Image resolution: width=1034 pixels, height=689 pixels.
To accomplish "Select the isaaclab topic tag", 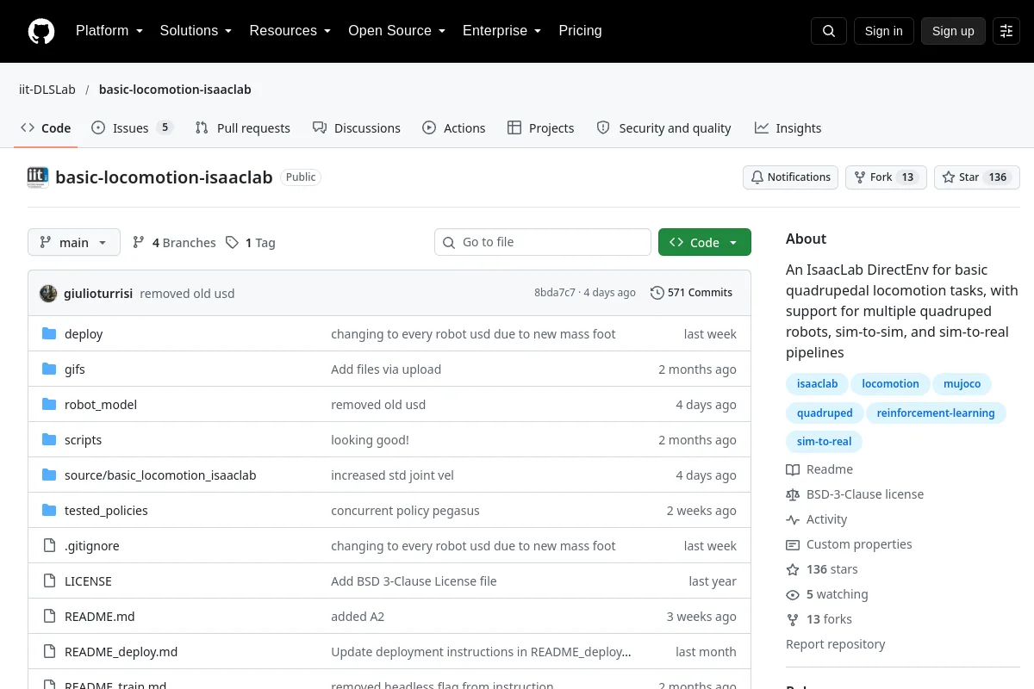I will click(x=818, y=384).
